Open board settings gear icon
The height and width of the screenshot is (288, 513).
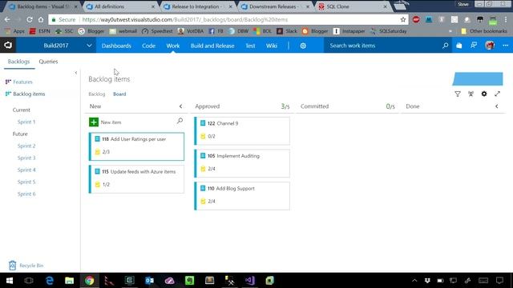(x=484, y=94)
